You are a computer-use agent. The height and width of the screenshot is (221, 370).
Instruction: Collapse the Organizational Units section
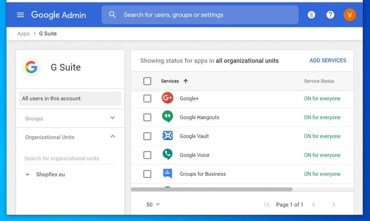[x=112, y=137]
